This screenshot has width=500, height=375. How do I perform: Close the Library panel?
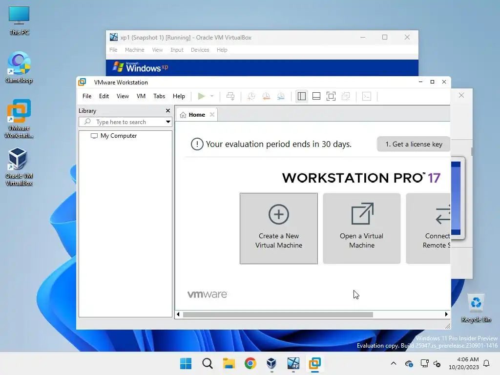pyautogui.click(x=168, y=111)
